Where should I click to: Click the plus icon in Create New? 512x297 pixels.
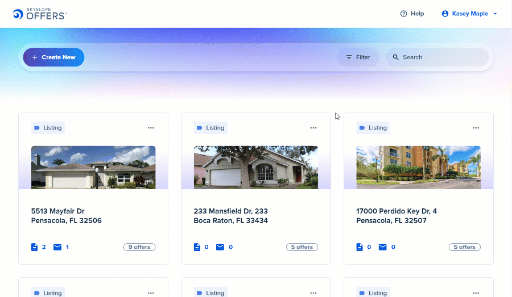tap(35, 57)
